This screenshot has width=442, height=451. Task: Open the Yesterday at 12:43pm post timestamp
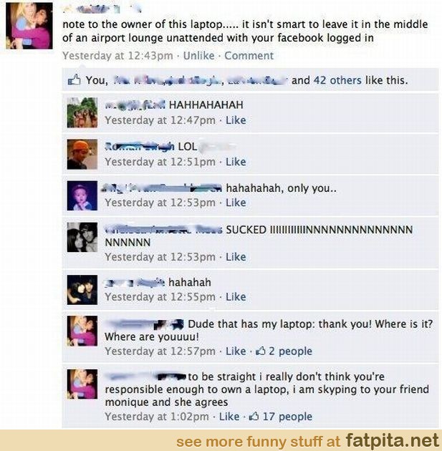[117, 56]
